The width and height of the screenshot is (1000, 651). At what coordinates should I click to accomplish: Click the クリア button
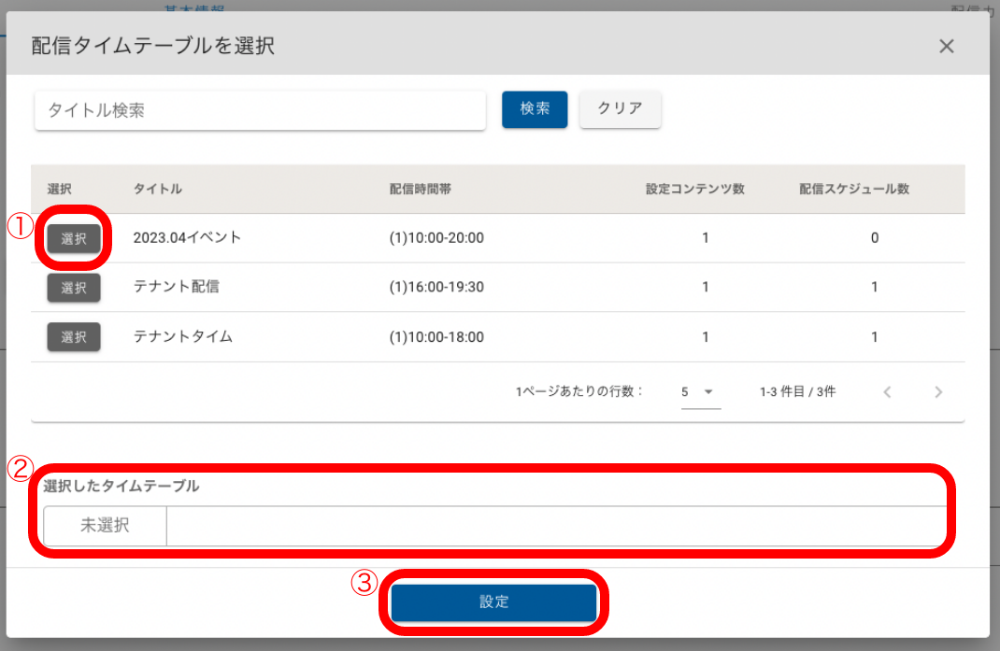(621, 108)
